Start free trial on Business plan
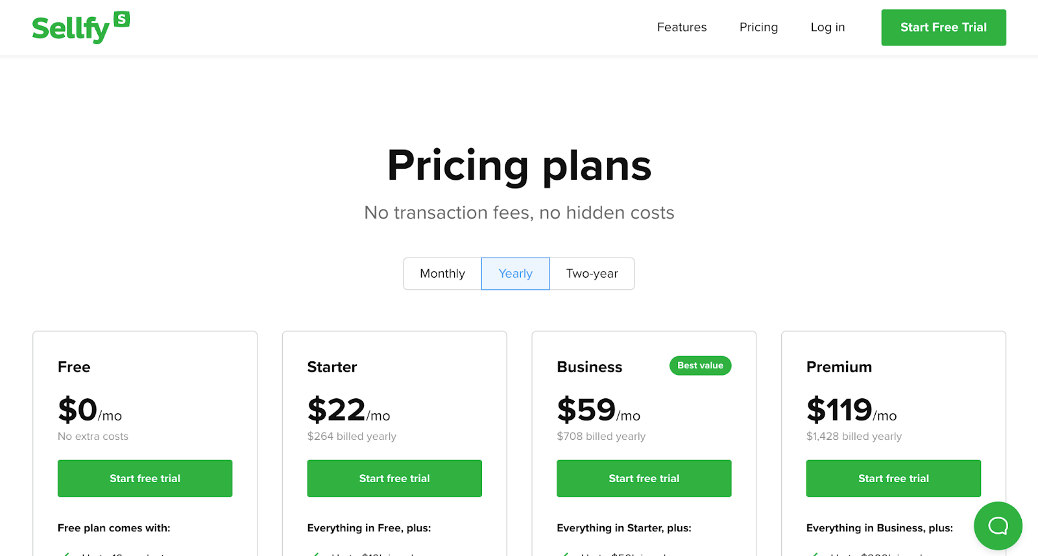The height and width of the screenshot is (556, 1038). (x=644, y=478)
